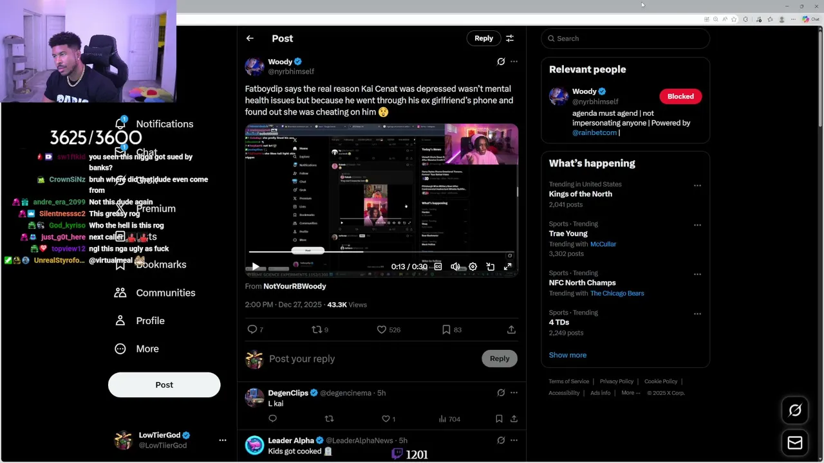Image resolution: width=824 pixels, height=463 pixels.
Task: Open the Accessibility footer link
Action: (x=564, y=393)
